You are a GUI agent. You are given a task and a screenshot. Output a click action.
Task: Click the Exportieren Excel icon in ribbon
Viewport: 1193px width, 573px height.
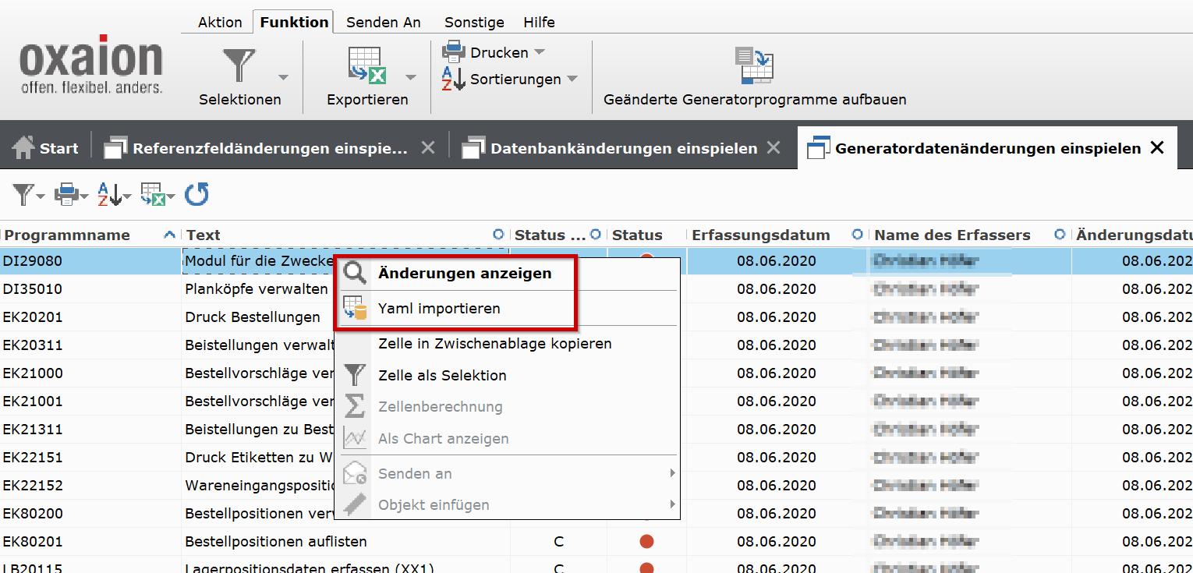366,65
